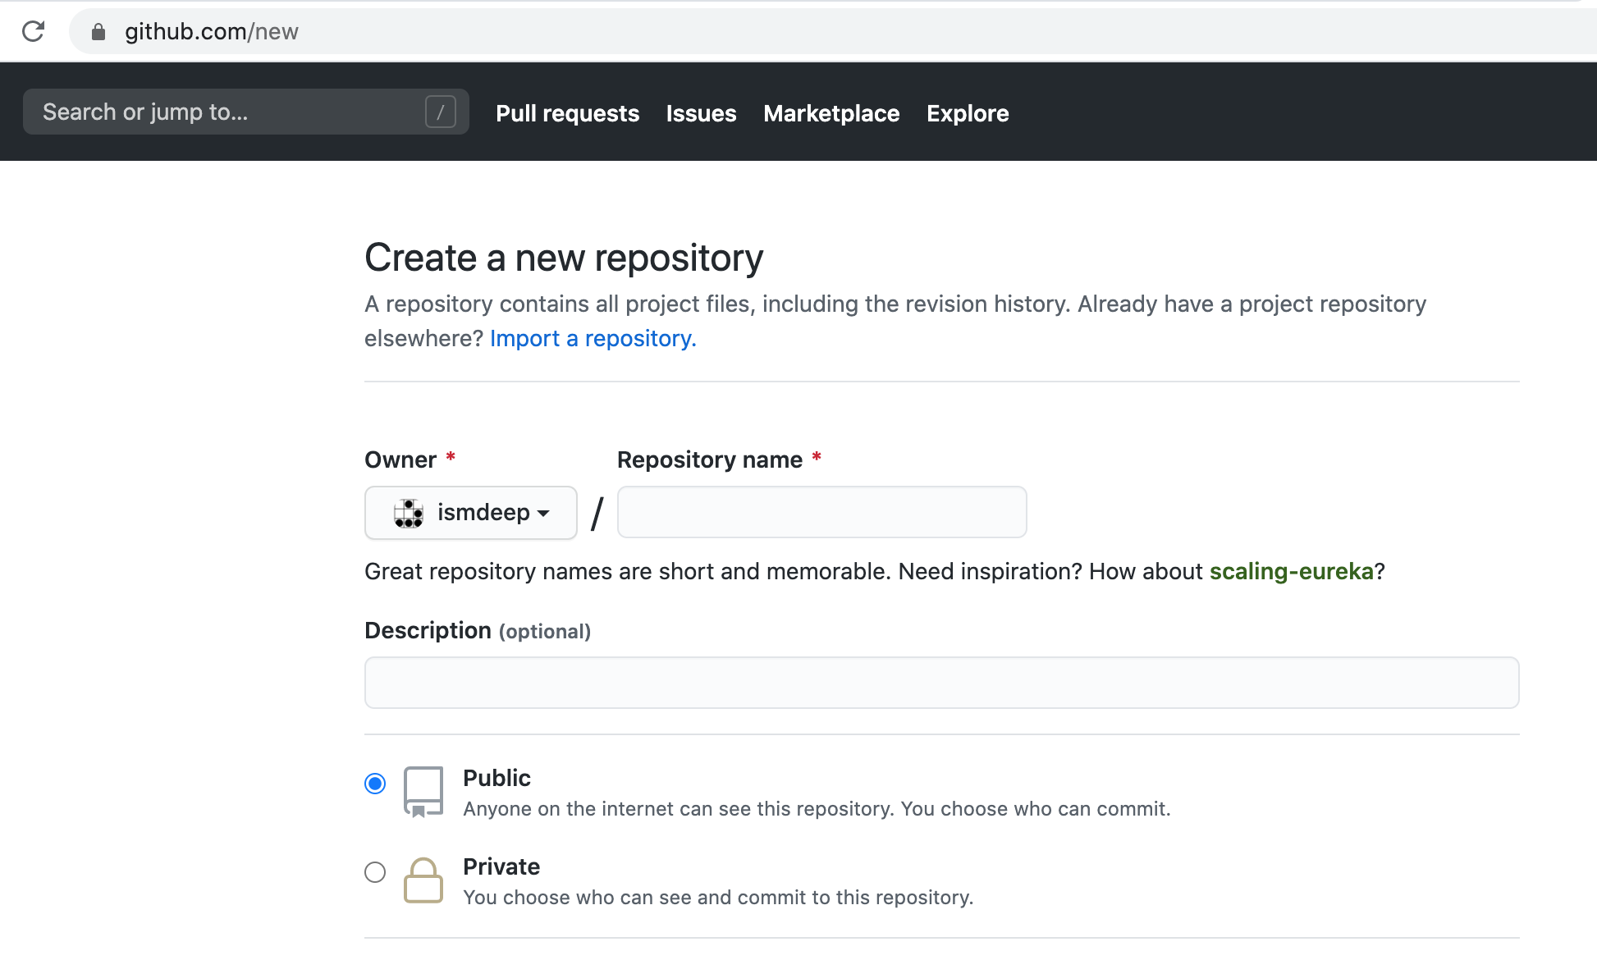
Task: Click the Import a repository link
Action: pyautogui.click(x=593, y=338)
